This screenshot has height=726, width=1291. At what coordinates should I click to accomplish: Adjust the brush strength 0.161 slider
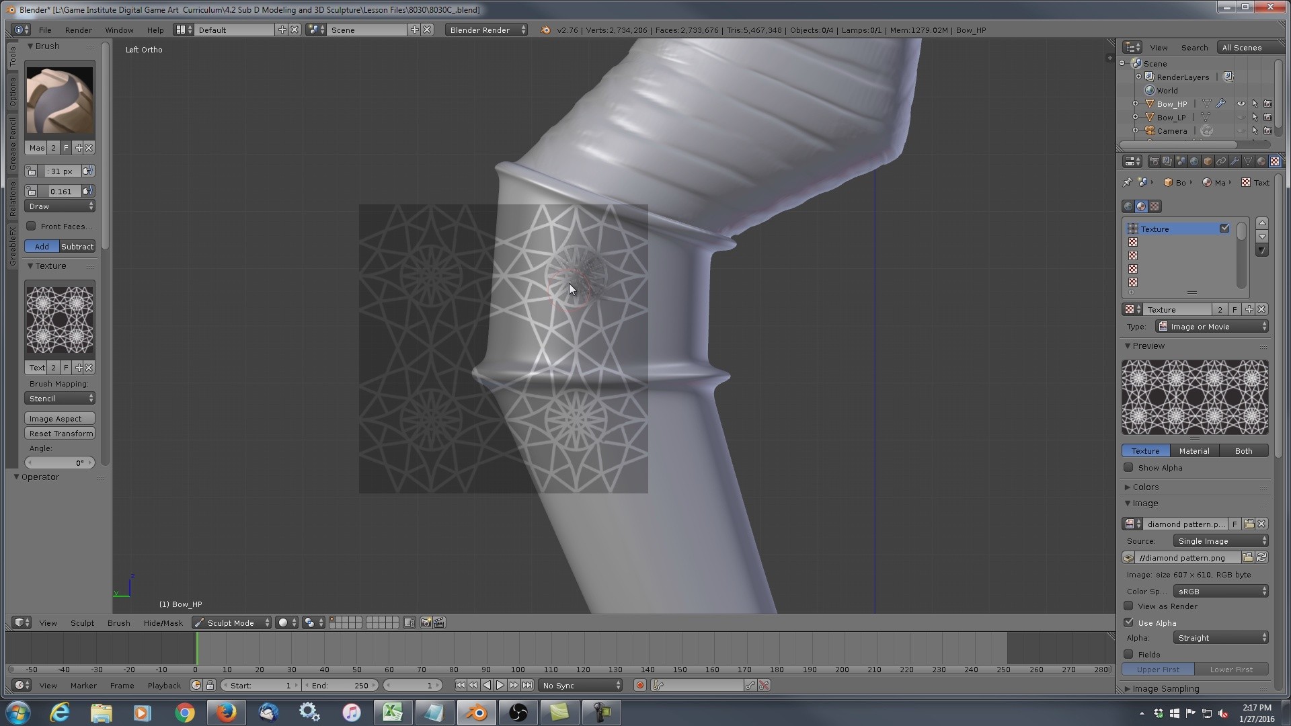[60, 192]
